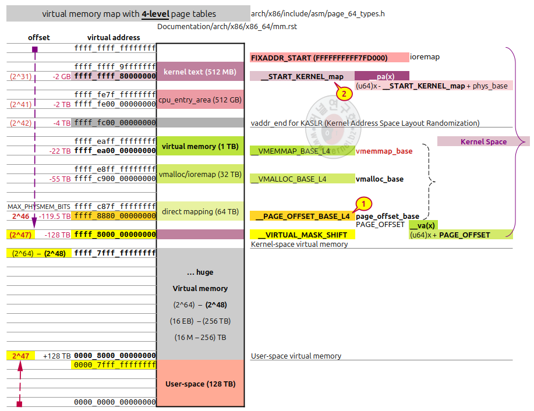Click the 'page_offset_base' text

[387, 216]
